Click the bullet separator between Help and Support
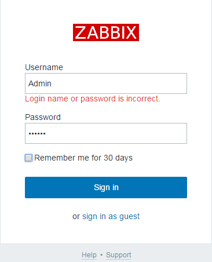Image resolution: width=212 pixels, height=262 pixels. pyautogui.click(x=101, y=255)
